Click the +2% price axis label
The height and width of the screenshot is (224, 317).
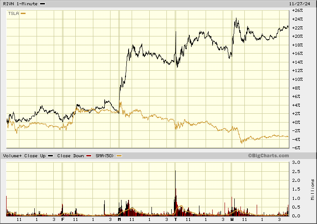pos(296,114)
